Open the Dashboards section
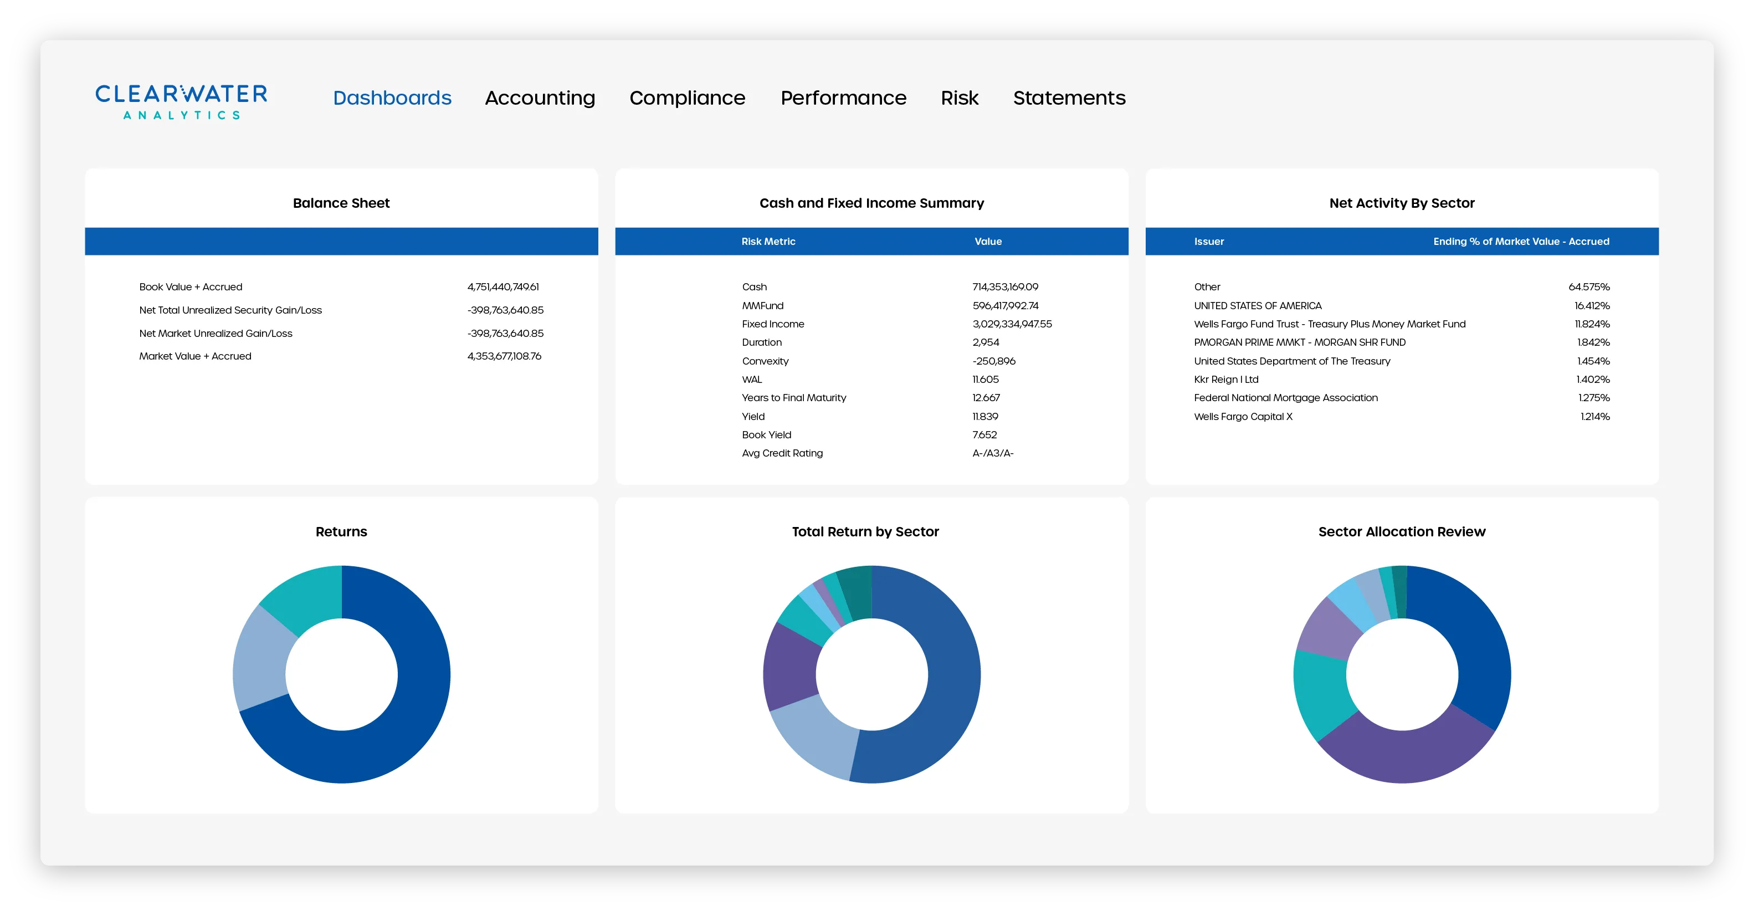The width and height of the screenshot is (1759, 911). [392, 98]
